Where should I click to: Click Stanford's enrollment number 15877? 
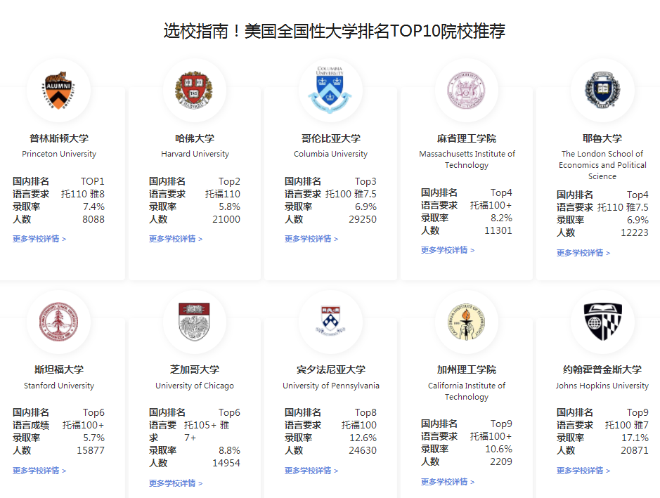91,450
